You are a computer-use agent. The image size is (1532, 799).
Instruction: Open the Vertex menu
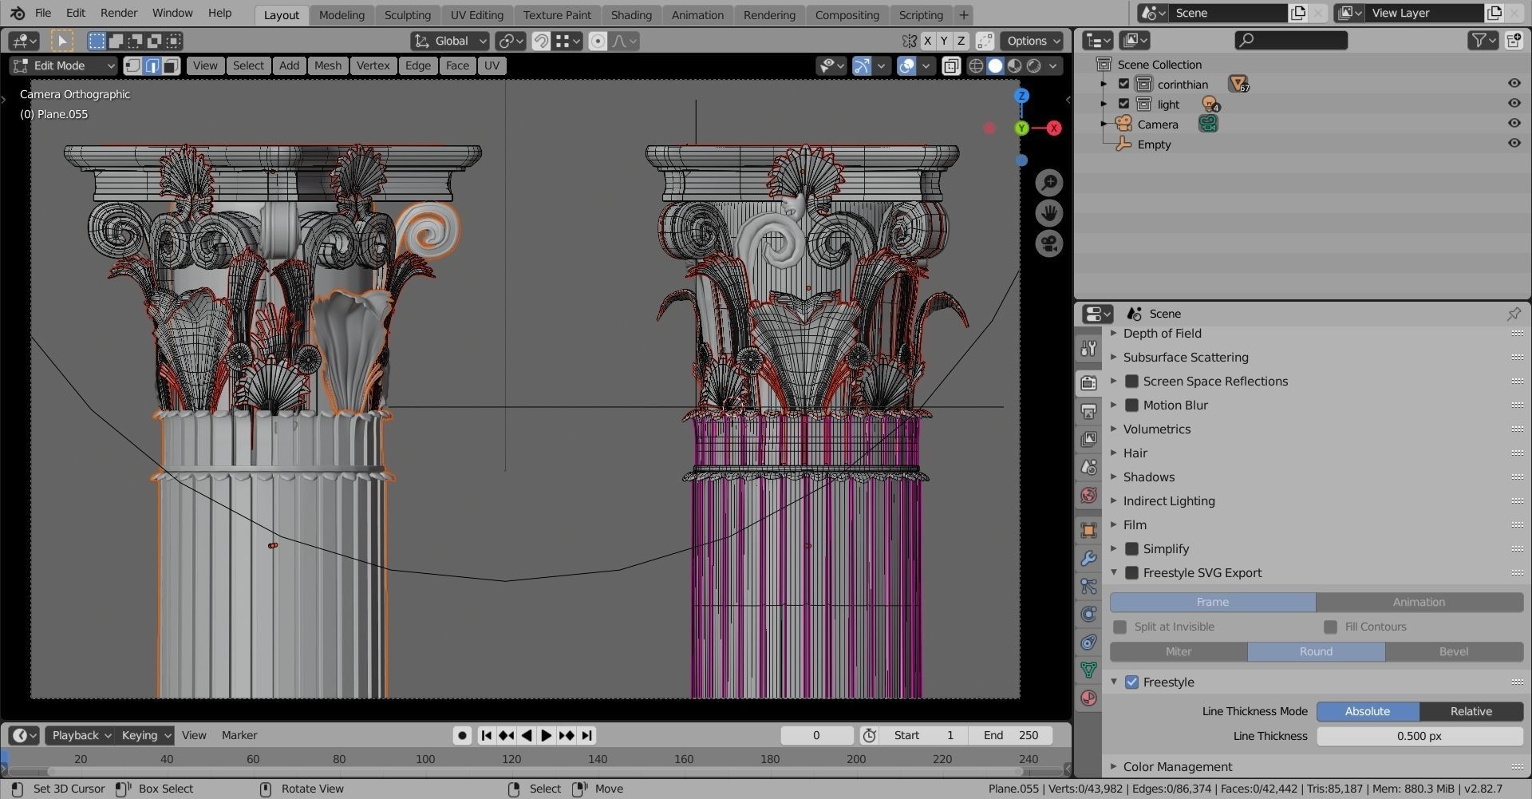click(x=373, y=65)
